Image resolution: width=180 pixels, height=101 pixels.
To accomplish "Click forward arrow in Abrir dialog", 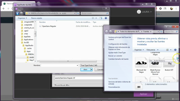I will [21, 13].
